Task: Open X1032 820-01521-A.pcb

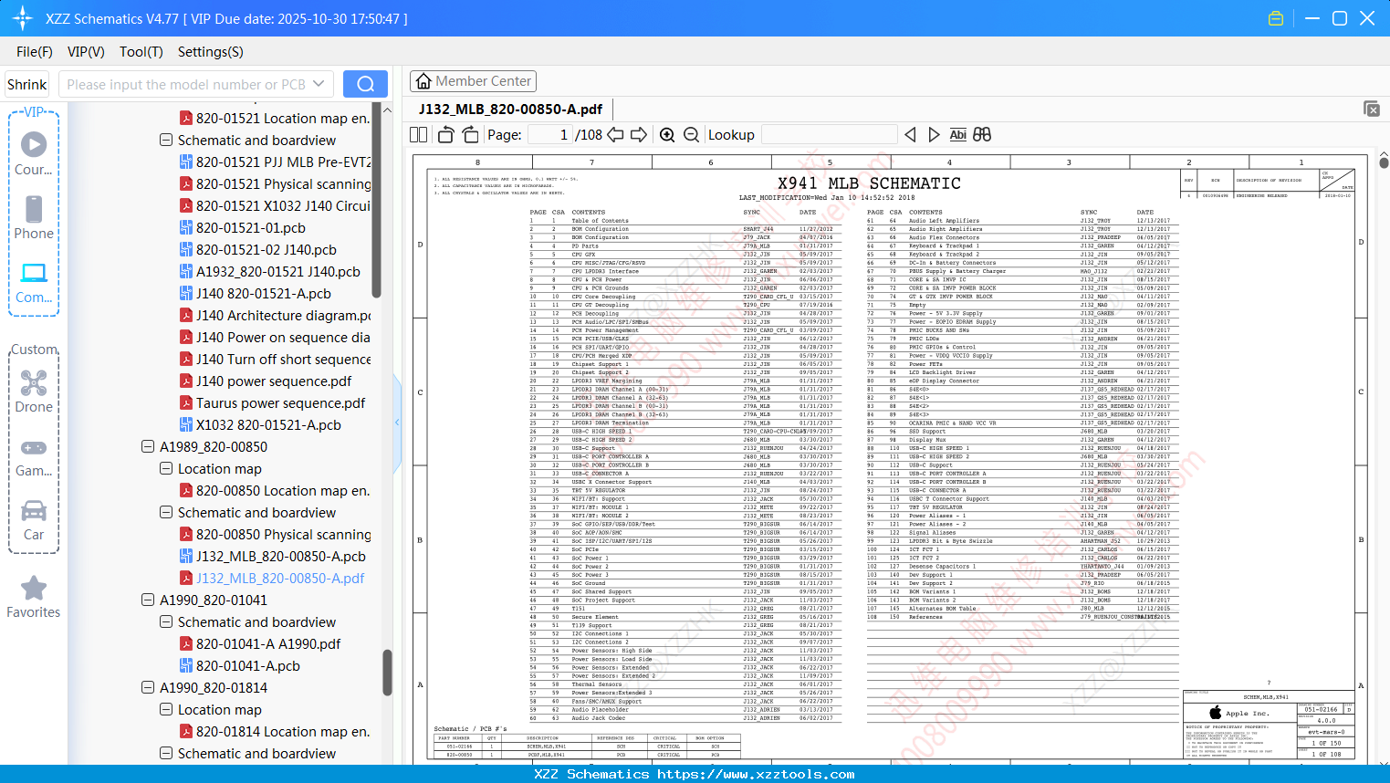Action: click(x=260, y=425)
